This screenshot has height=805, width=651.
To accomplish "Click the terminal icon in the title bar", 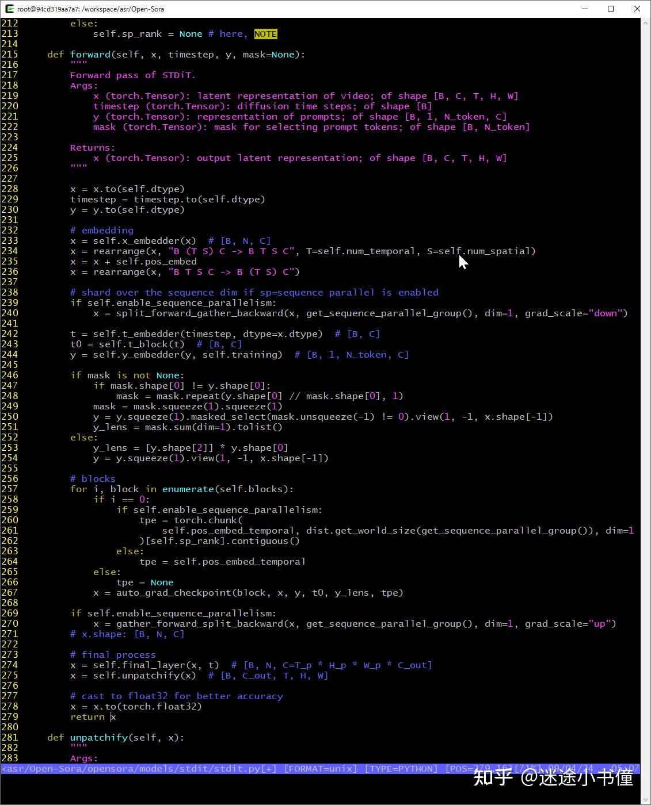I will (x=9, y=9).
